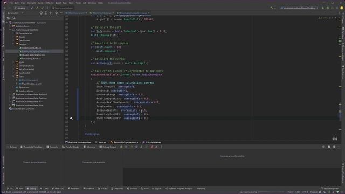Viewport: 345px width, 194px height.
Task: Switch to the MainViewModel.cs editor tab
Action: 102,13
